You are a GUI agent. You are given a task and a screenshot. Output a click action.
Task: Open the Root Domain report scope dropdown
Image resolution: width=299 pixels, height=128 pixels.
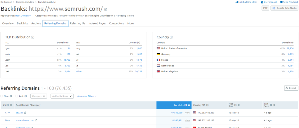tap(23, 16)
